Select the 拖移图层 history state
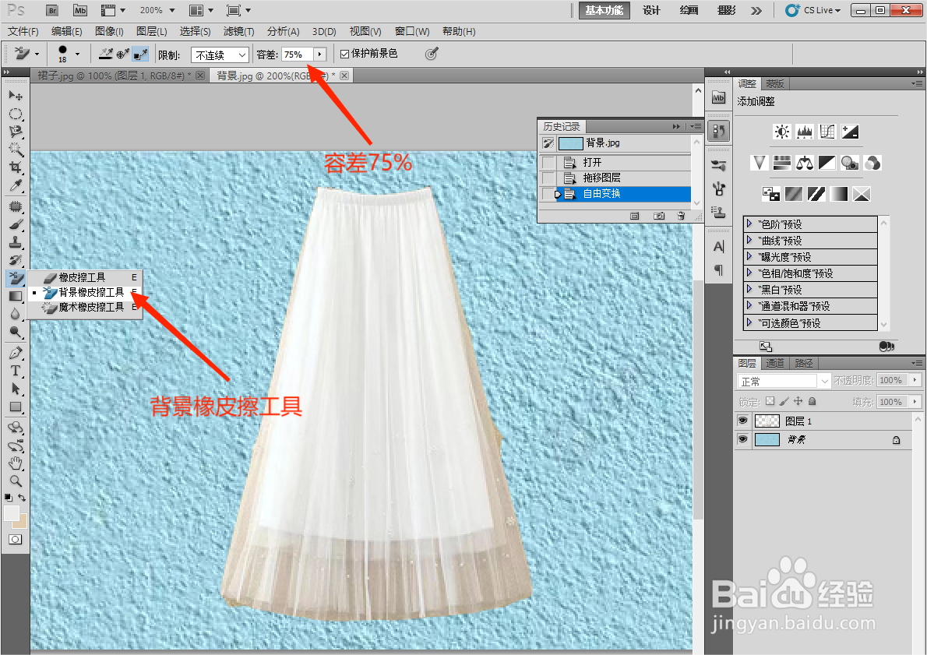 [624, 178]
